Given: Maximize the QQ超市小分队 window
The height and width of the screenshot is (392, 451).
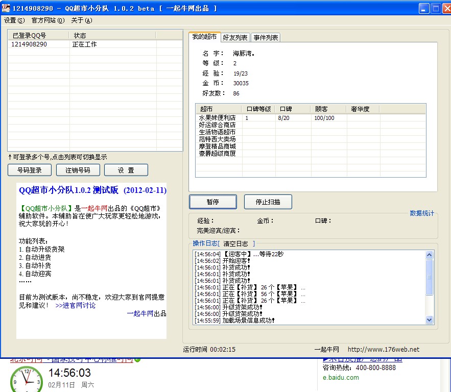Looking at the screenshot, I should tap(436, 9).
